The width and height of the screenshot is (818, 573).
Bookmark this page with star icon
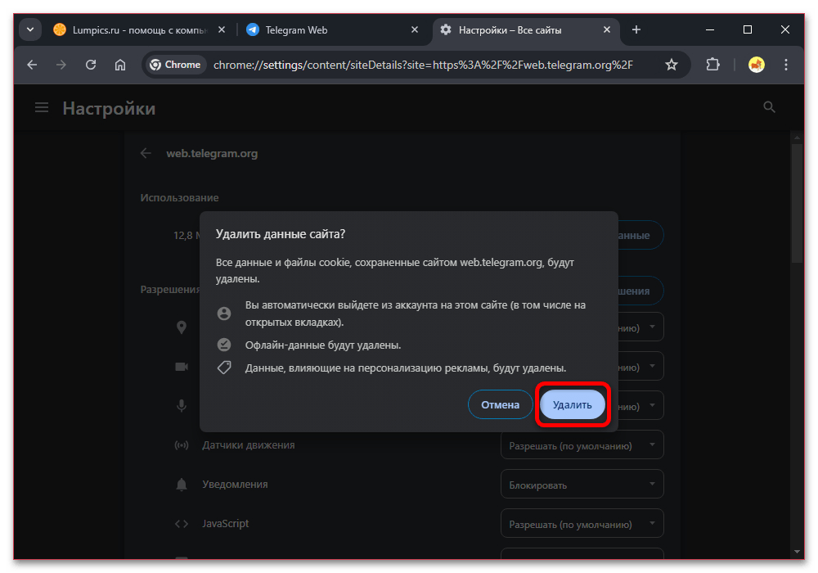672,65
